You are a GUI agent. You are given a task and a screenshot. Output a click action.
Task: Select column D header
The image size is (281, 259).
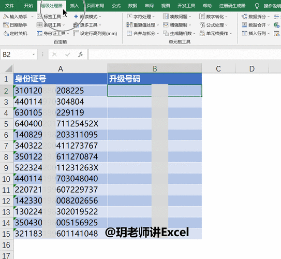click(x=252, y=68)
